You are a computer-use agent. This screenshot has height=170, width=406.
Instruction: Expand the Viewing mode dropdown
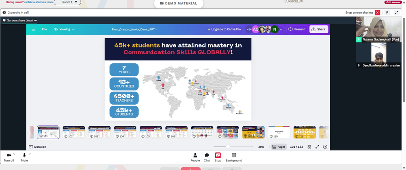pyautogui.click(x=64, y=29)
